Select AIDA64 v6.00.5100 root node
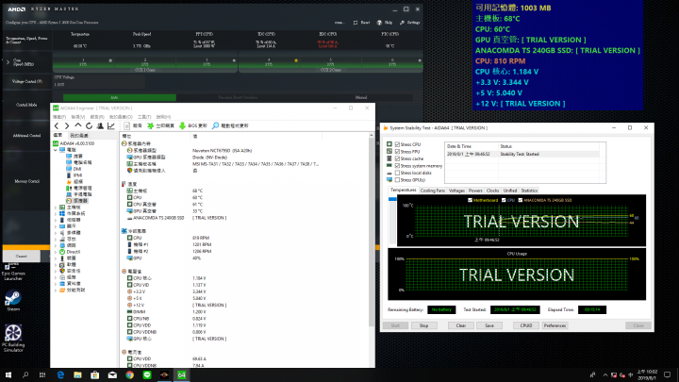This screenshot has height=382, width=679. (x=74, y=143)
